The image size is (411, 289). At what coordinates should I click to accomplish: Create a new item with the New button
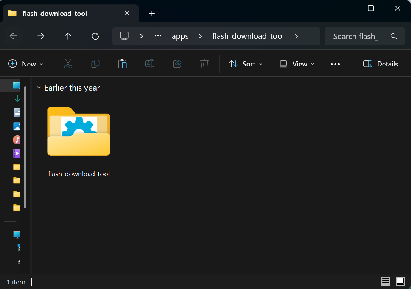(25, 64)
